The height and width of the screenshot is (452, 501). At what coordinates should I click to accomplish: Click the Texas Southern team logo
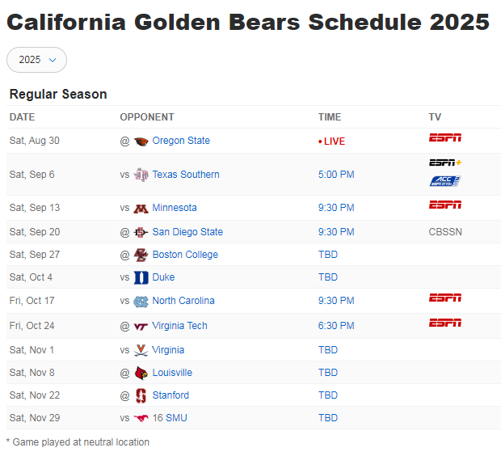(141, 175)
